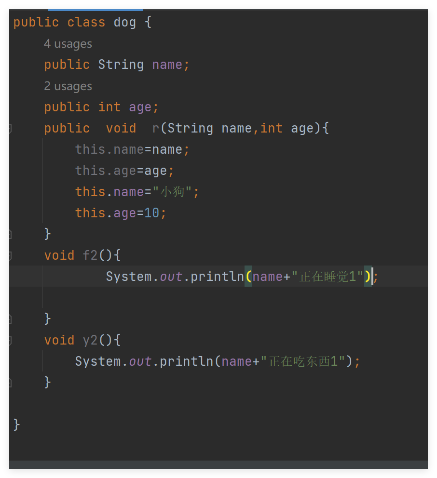The image size is (437, 478).
Task: Click the field 'age' in int declaration
Action: 140,107
